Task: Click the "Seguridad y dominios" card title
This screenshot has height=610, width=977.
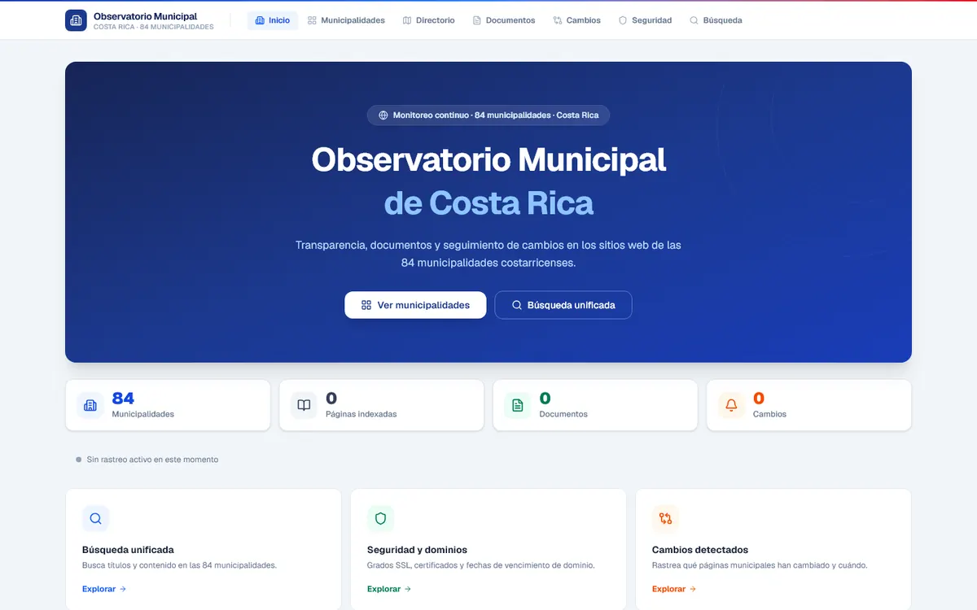Action: point(417,550)
